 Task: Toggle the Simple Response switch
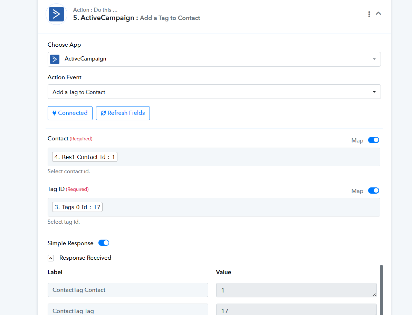104,243
